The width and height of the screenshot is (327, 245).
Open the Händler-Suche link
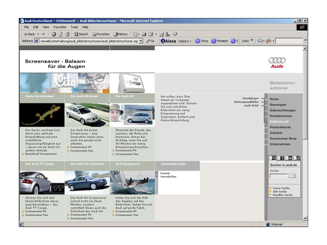click(x=282, y=195)
